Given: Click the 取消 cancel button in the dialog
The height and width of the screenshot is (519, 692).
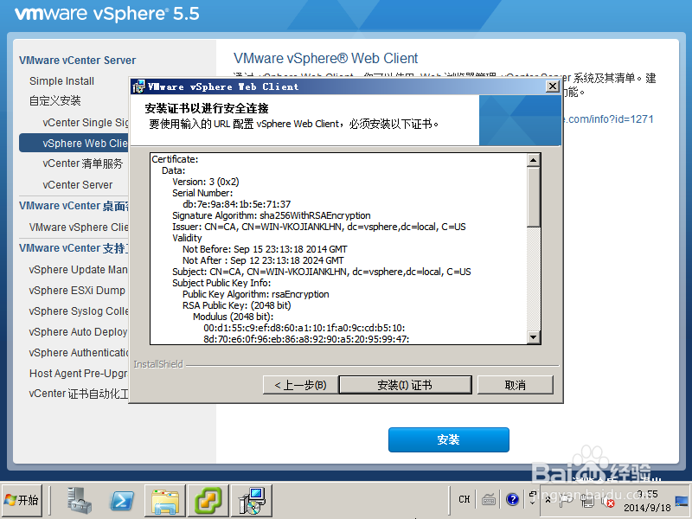Looking at the screenshot, I should coord(516,385).
